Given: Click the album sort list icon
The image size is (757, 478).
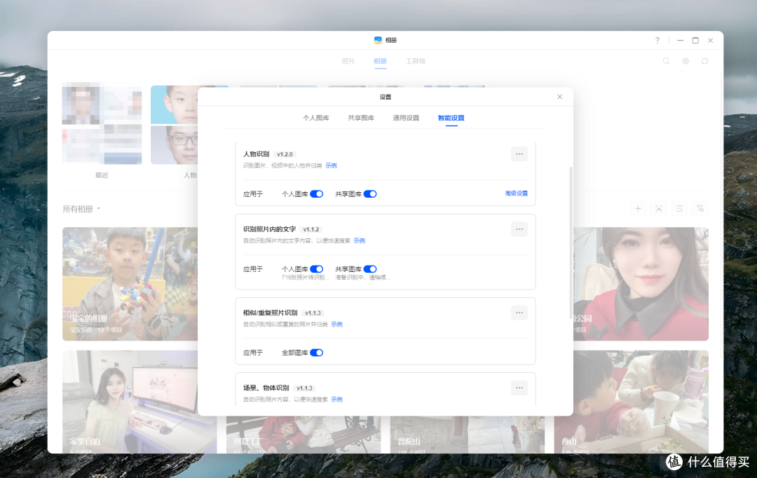Looking at the screenshot, I should [x=679, y=209].
